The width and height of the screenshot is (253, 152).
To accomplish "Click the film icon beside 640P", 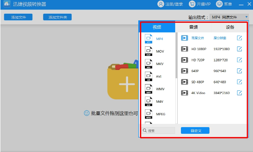I will [x=185, y=71].
